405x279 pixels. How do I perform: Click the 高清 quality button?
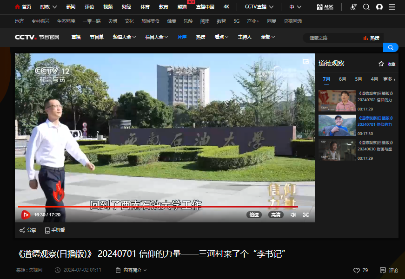[x=276, y=215]
